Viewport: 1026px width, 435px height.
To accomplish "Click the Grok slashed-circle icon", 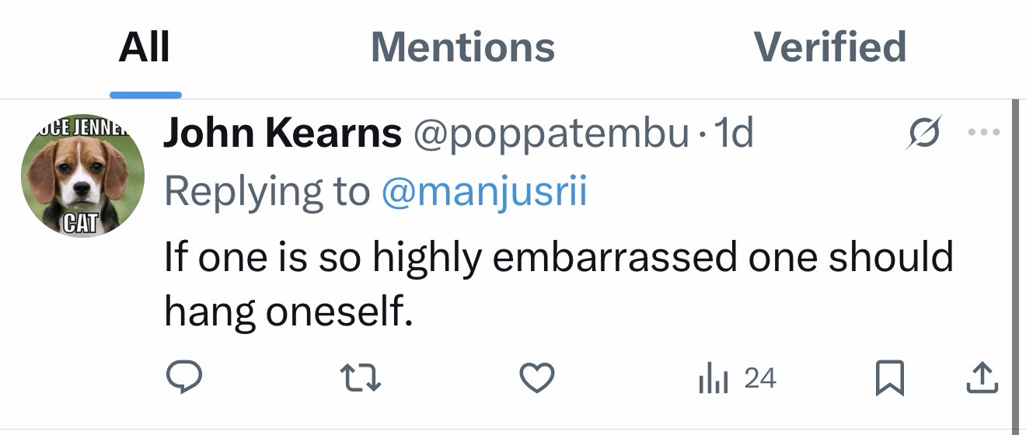I will click(925, 133).
